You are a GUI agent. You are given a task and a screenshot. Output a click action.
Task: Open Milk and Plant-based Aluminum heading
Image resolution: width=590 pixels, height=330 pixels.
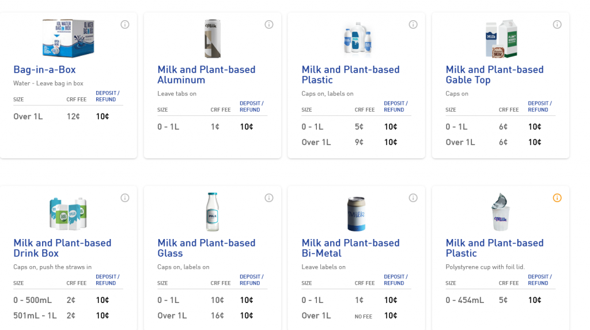(x=206, y=74)
